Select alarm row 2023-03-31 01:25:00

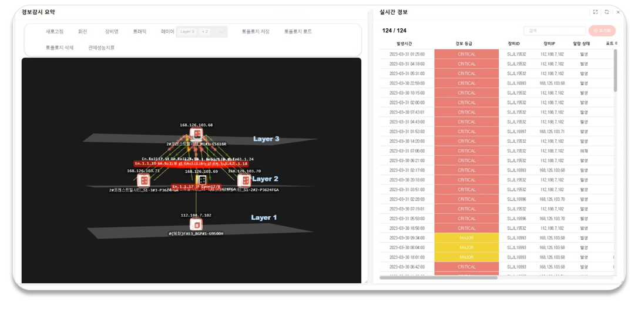click(496, 54)
